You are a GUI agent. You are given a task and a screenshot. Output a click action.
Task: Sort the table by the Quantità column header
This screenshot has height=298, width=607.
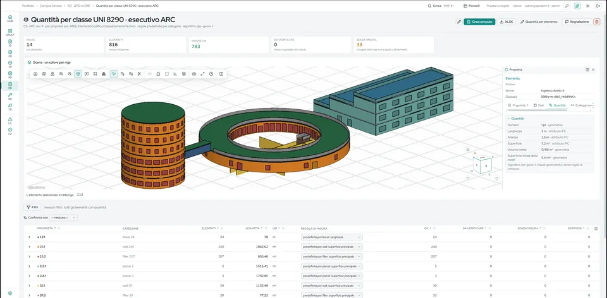tap(252, 229)
